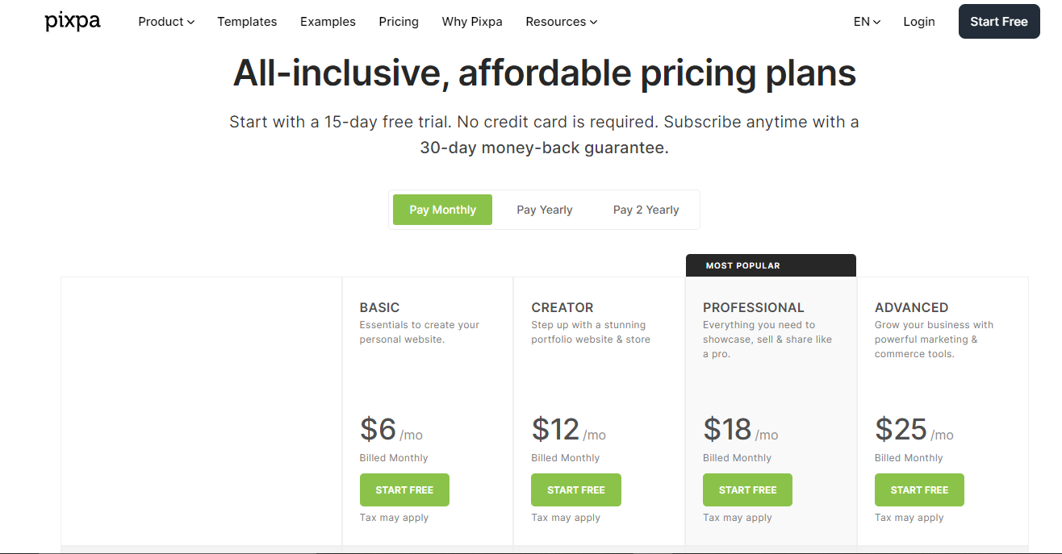Start free on the Creator plan
Image resolution: width=1062 pixels, height=554 pixels.
pos(575,490)
